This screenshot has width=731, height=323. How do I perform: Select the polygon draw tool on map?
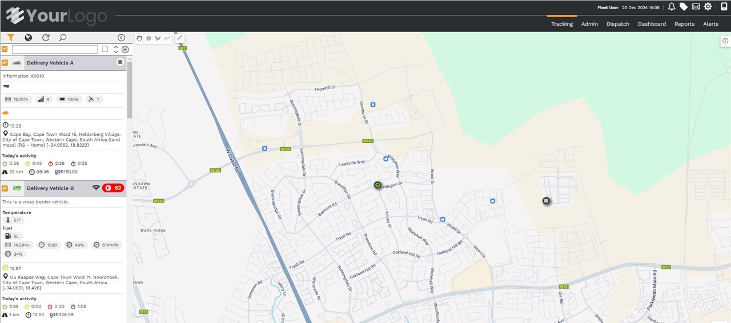158,38
